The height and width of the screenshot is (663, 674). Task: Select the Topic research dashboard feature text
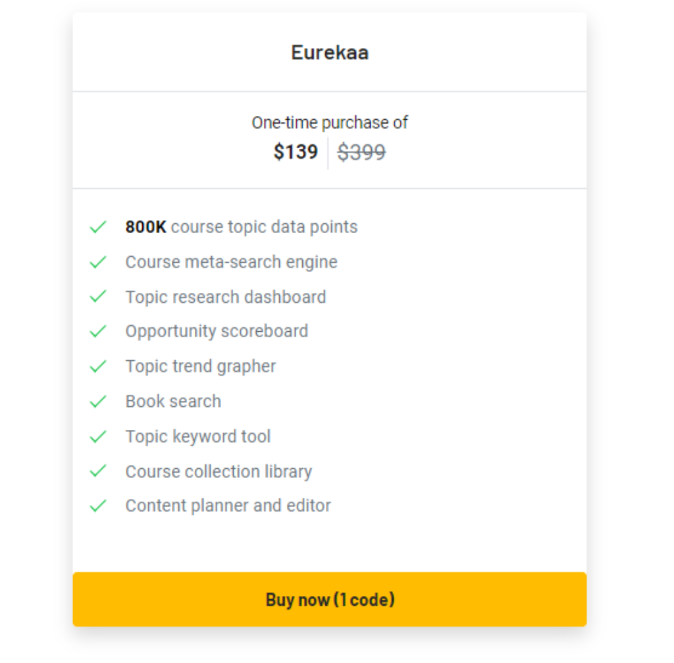[x=225, y=297]
